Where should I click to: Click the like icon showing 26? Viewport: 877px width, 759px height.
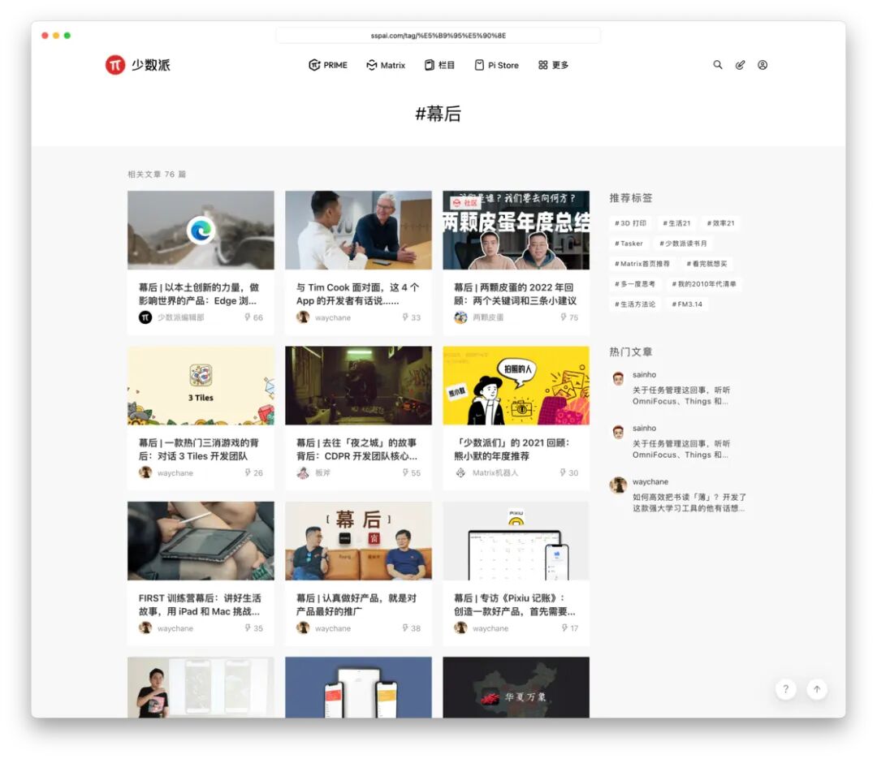pos(247,472)
